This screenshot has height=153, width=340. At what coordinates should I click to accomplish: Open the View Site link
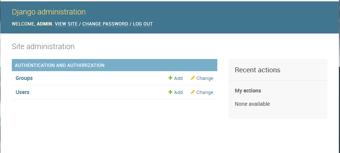pos(66,24)
